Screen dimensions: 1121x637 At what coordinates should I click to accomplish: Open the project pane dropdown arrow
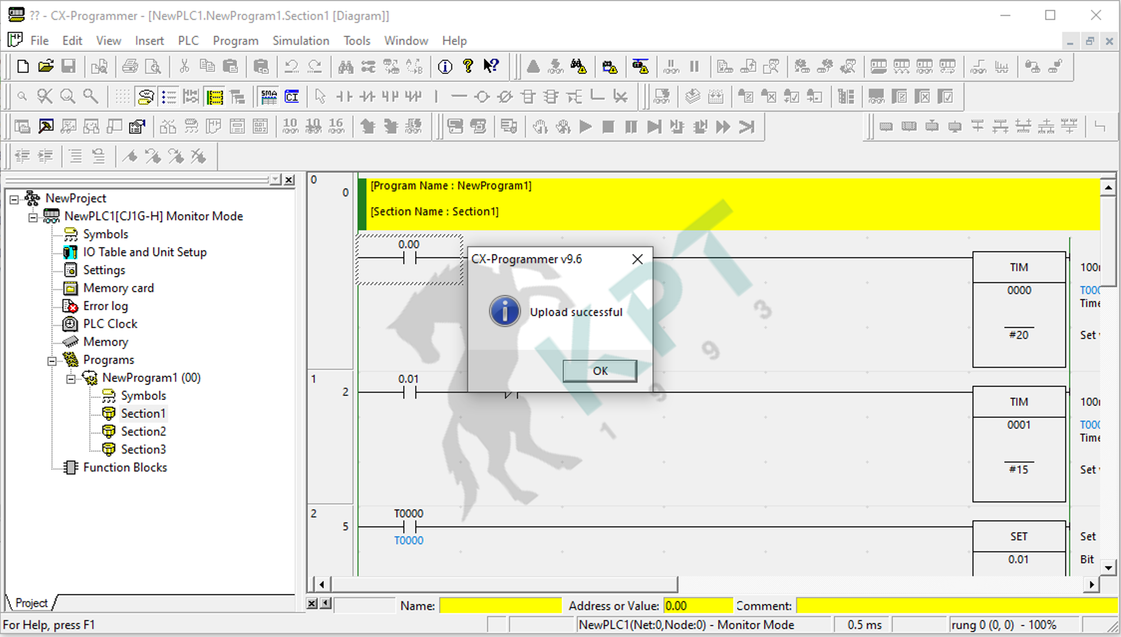coord(275,180)
